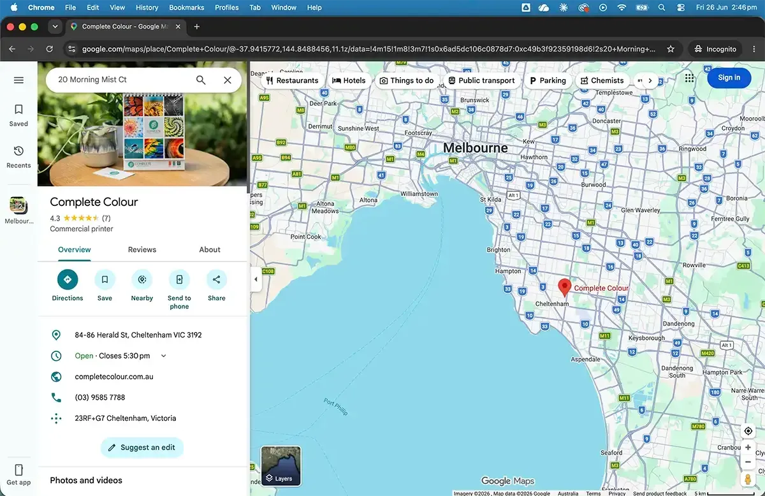The height and width of the screenshot is (496, 765).
Task: Collapse the side panel arrow
Action: 256,279
